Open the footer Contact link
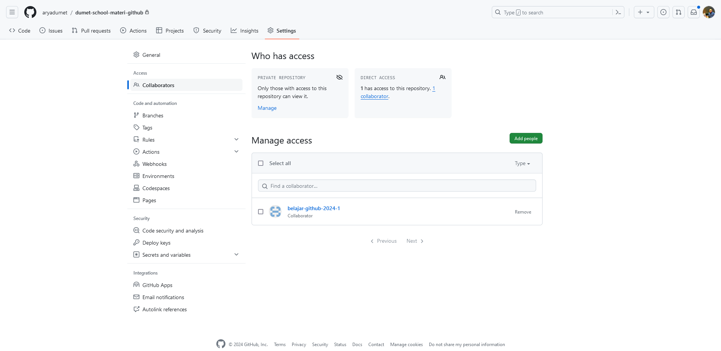The image size is (721, 351). point(376,345)
